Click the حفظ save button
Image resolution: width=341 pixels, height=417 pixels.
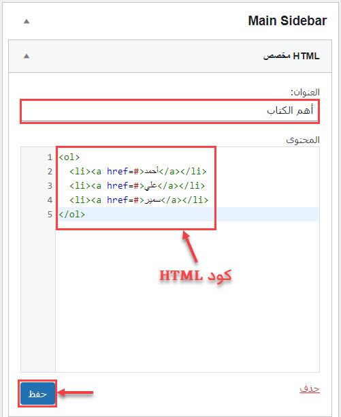37,393
